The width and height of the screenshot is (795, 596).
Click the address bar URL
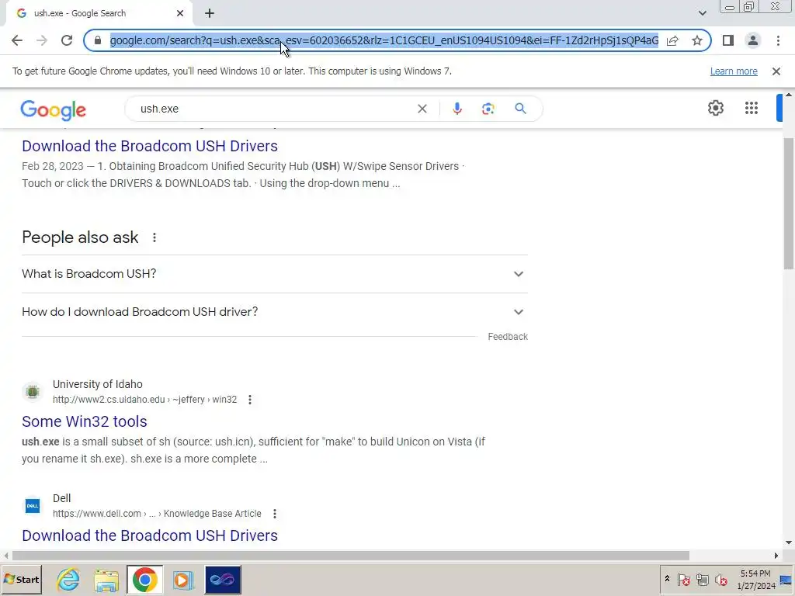pyautogui.click(x=384, y=40)
